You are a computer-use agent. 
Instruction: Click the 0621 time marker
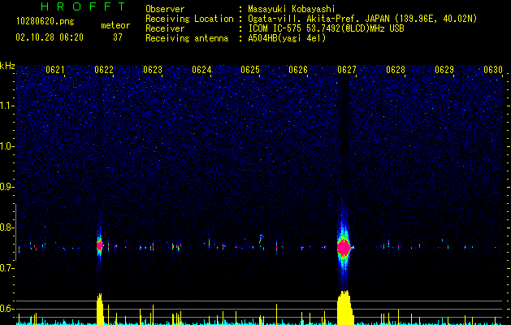pyautogui.click(x=55, y=70)
